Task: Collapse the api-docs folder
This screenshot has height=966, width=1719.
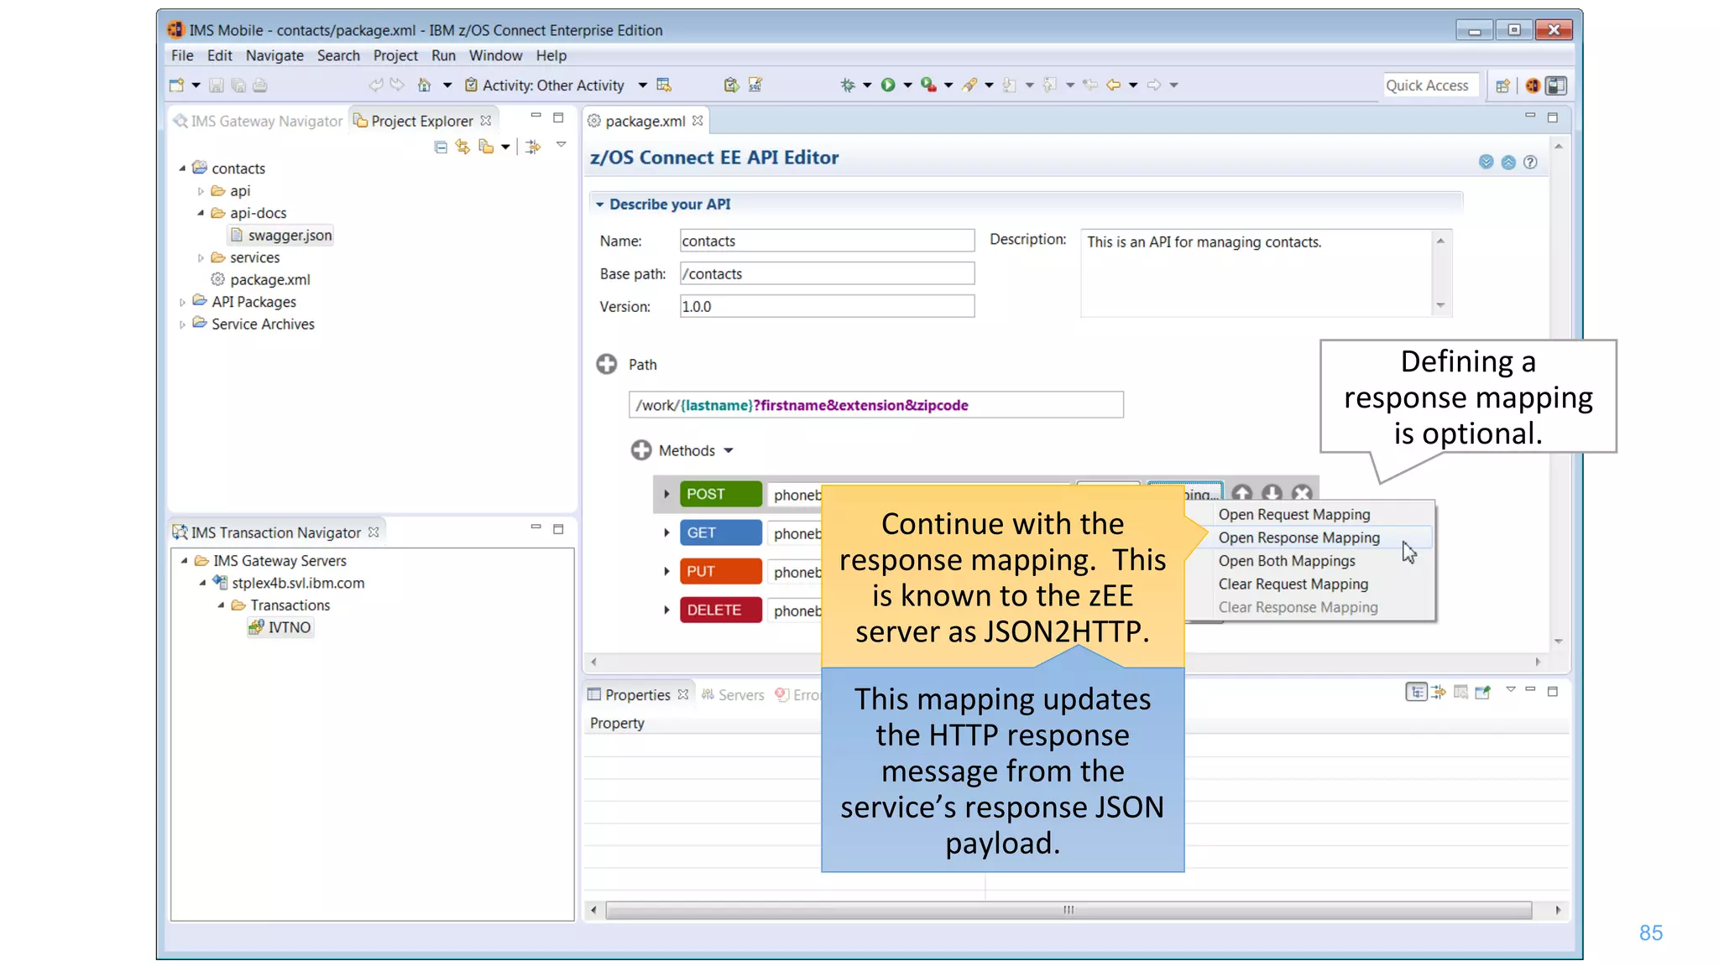Action: pyautogui.click(x=201, y=213)
